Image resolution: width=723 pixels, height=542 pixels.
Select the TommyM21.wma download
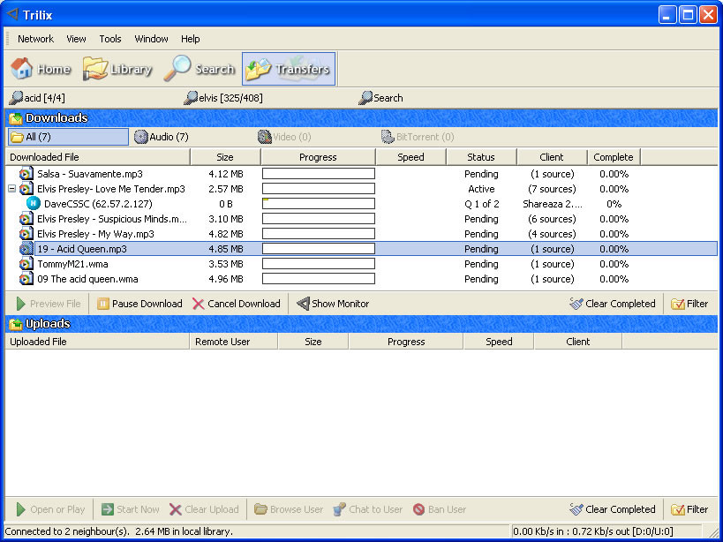pyautogui.click(x=361, y=264)
